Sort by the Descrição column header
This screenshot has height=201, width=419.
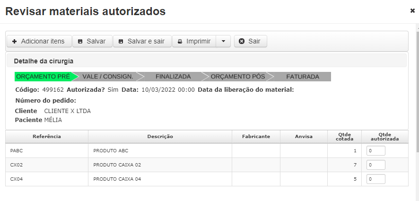pyautogui.click(x=160, y=137)
